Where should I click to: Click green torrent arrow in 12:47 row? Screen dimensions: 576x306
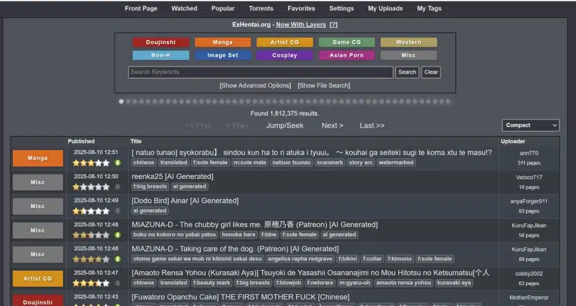118,283
